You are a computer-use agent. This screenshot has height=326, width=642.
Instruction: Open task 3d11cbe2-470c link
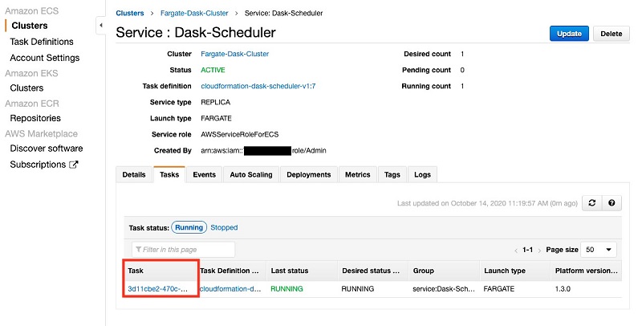157,289
